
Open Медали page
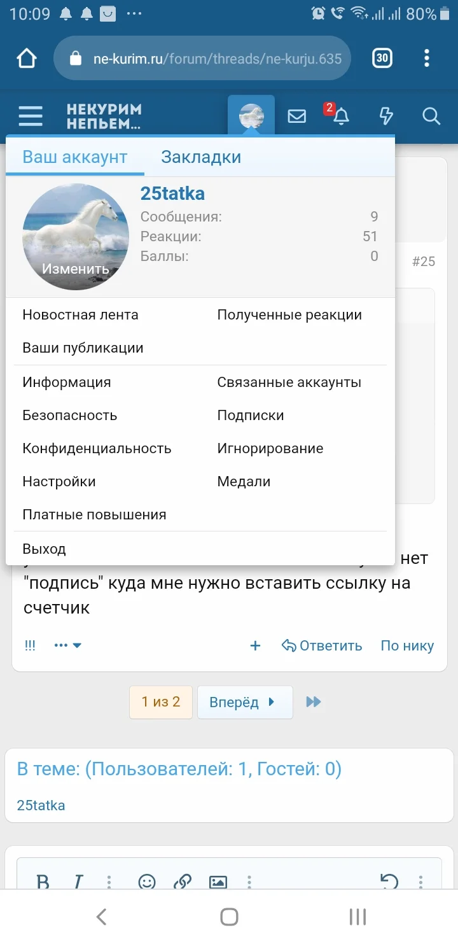pos(244,481)
